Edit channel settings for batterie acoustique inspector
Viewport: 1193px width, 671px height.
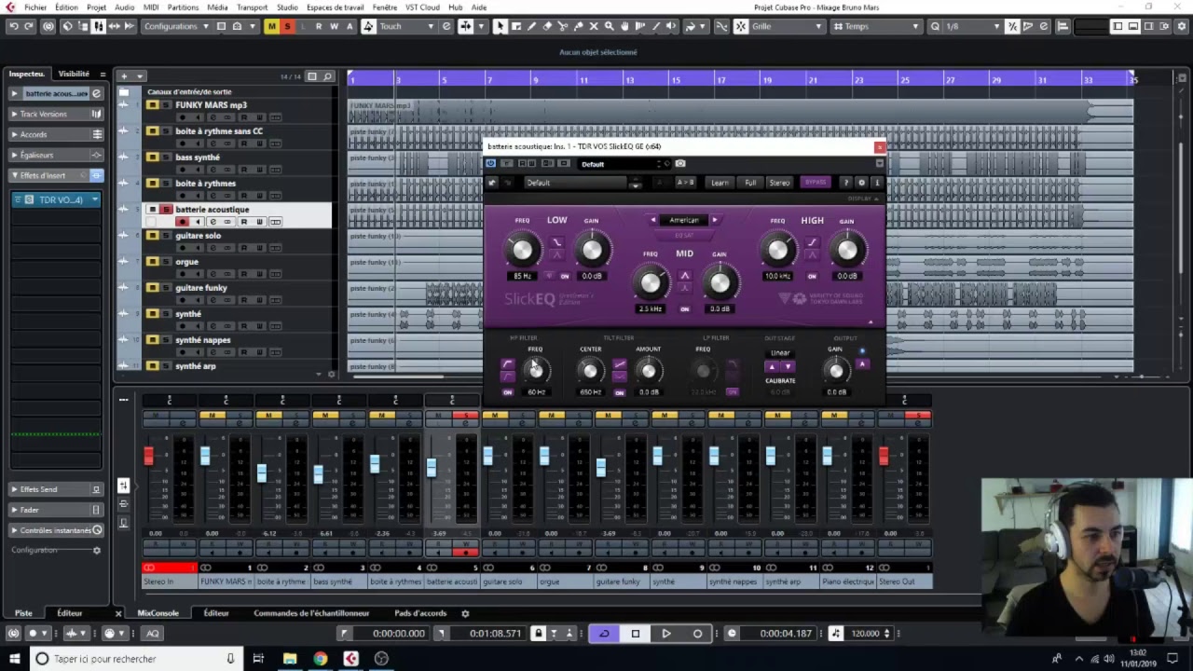click(x=96, y=93)
